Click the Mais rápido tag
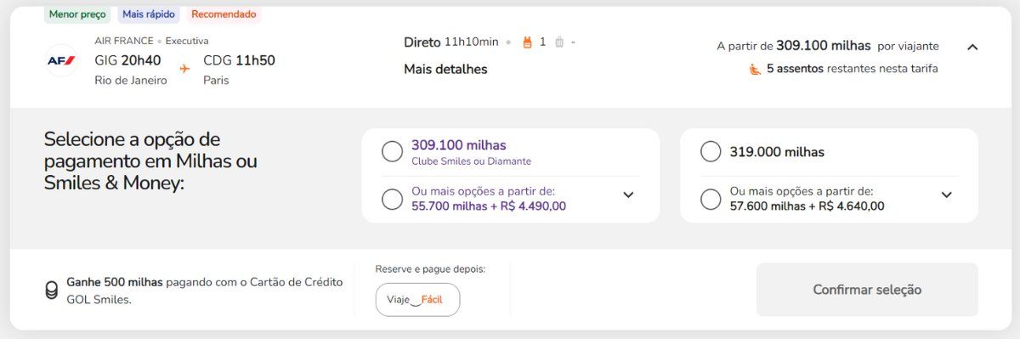Screen dimensions: 1020x344 (x=149, y=14)
